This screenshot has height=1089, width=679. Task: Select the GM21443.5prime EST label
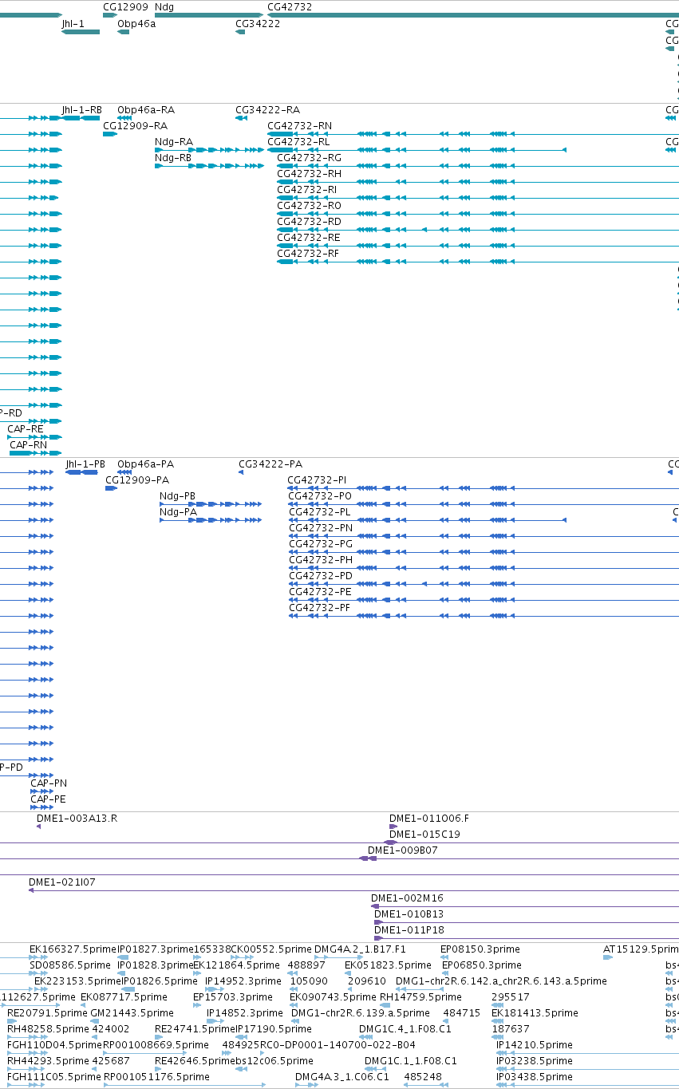click(x=132, y=1013)
